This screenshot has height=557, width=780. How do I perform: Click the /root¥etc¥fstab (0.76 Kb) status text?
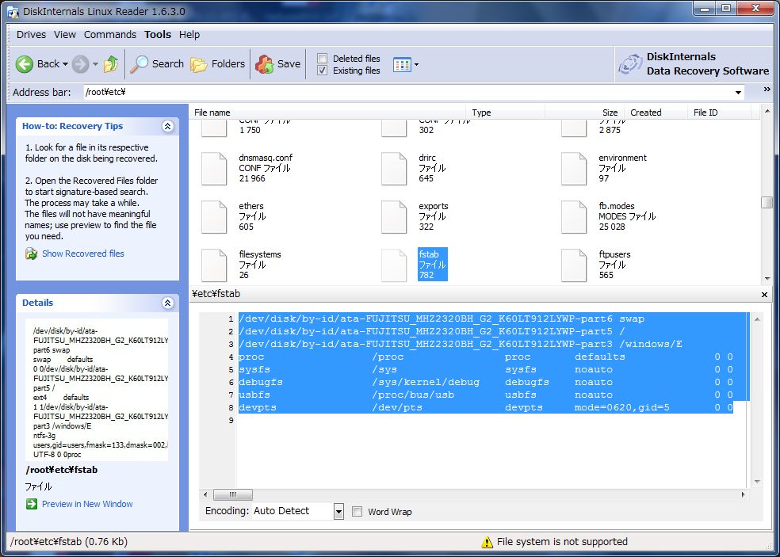pos(69,542)
